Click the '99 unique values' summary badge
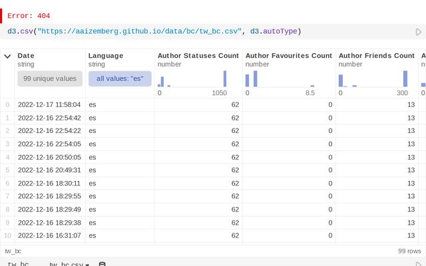Screen dimensions: 426x266 [x=50, y=78]
